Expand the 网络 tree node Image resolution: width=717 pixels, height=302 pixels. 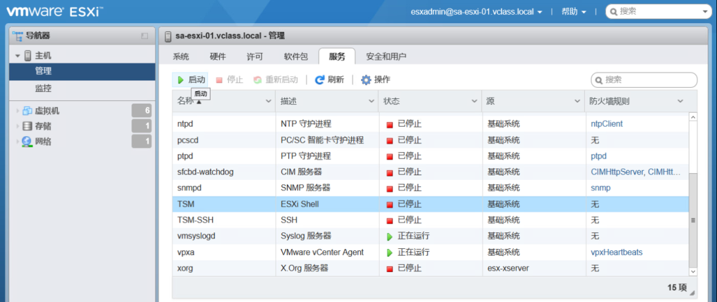click(18, 141)
